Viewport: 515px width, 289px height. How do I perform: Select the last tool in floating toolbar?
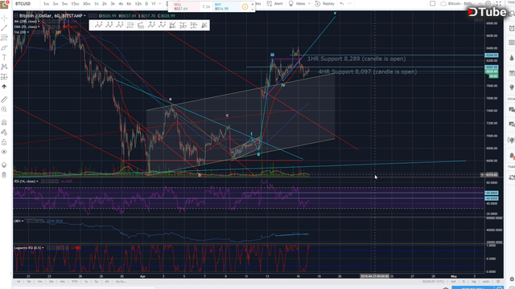[x=204, y=25]
